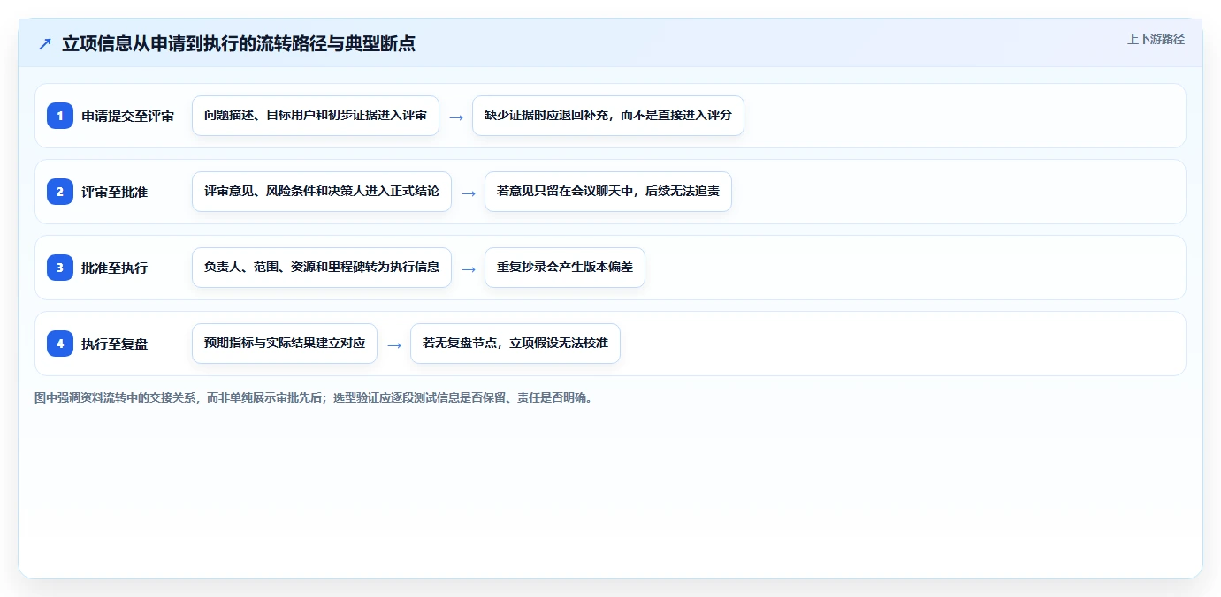Select the 评审意见、风险条件和决策人进入正式结论 box

pyautogui.click(x=322, y=192)
